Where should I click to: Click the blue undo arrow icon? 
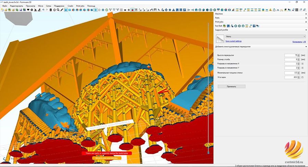pyautogui.click(x=43, y=10)
